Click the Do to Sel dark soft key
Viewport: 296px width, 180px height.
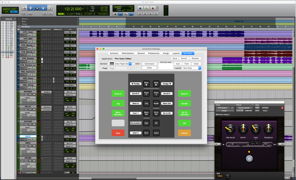click(156, 113)
